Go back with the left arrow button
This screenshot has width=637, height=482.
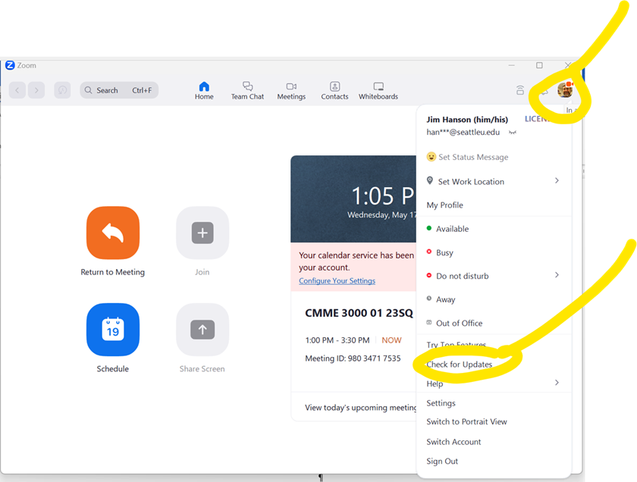(17, 90)
